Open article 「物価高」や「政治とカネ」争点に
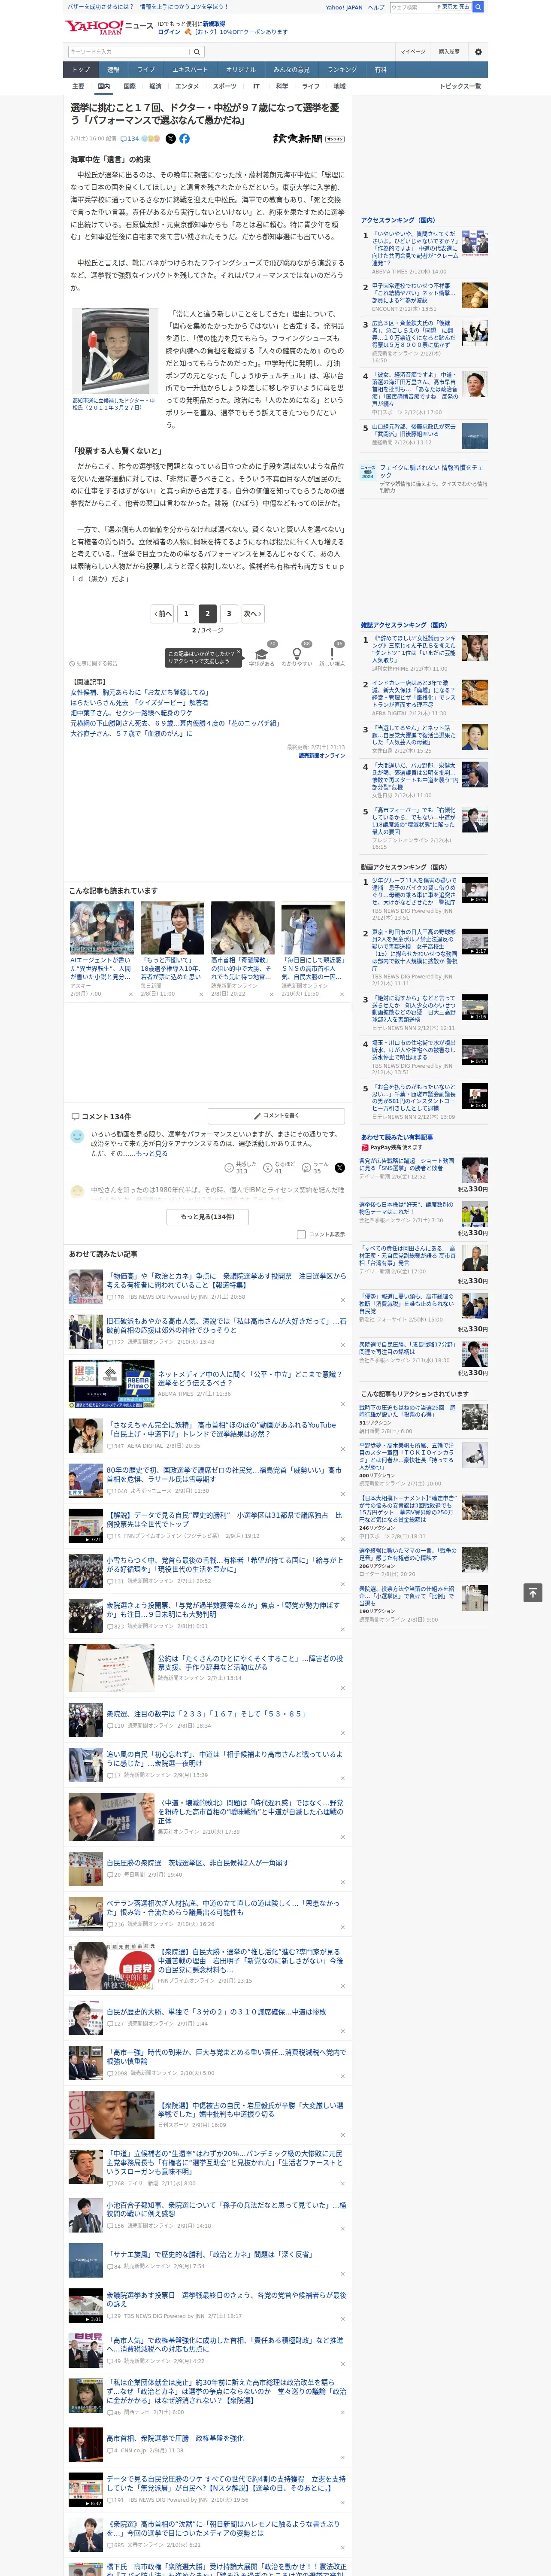The image size is (551, 2576). (x=226, y=1280)
